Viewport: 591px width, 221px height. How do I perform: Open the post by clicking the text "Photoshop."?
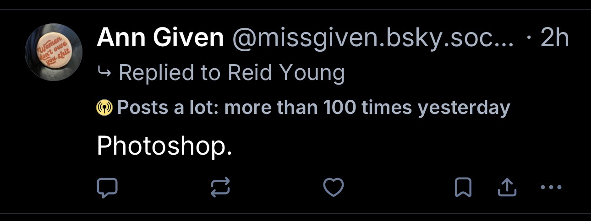(164, 146)
